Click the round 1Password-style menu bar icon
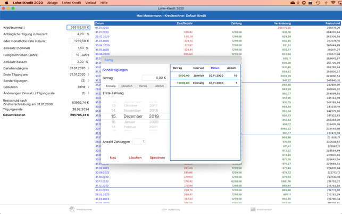Viewport: 342px width, 214px height. pyautogui.click(x=304, y=3)
